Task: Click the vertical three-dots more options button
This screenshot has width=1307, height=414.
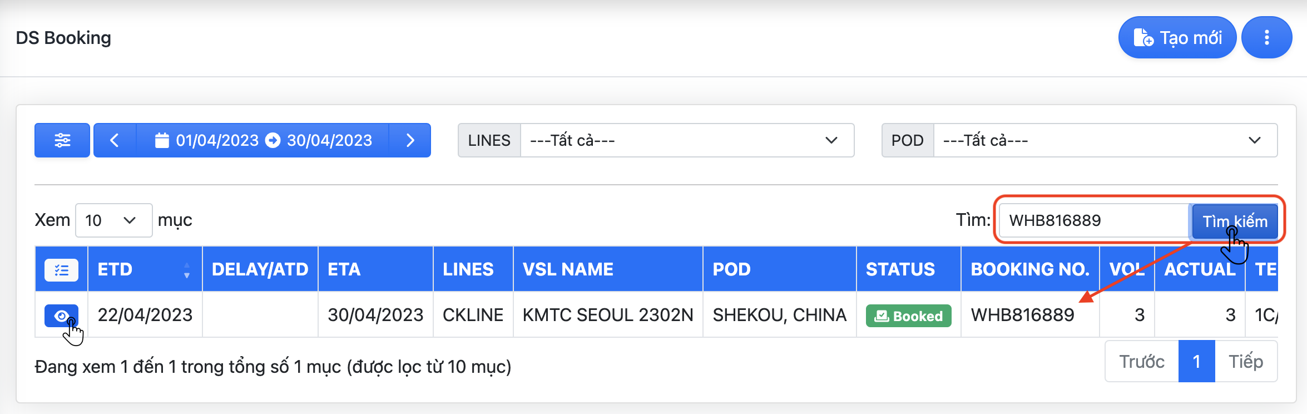Action: 1266,38
